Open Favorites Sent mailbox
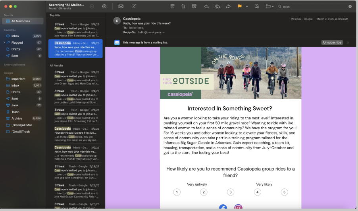The width and height of the screenshot is (358, 211). (23, 56)
